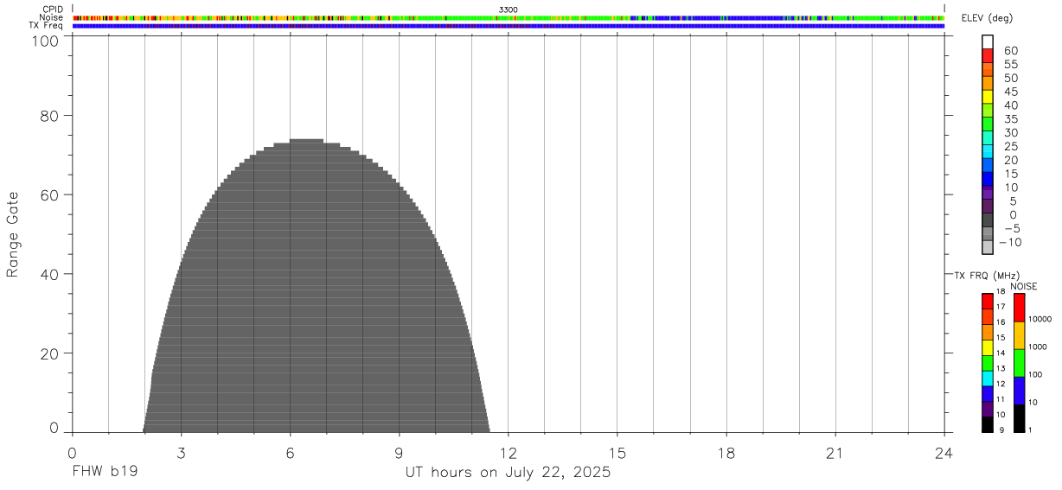The image size is (1062, 490).
Task: Click the '45' label on ELEV colorbar
Action: tap(1010, 92)
